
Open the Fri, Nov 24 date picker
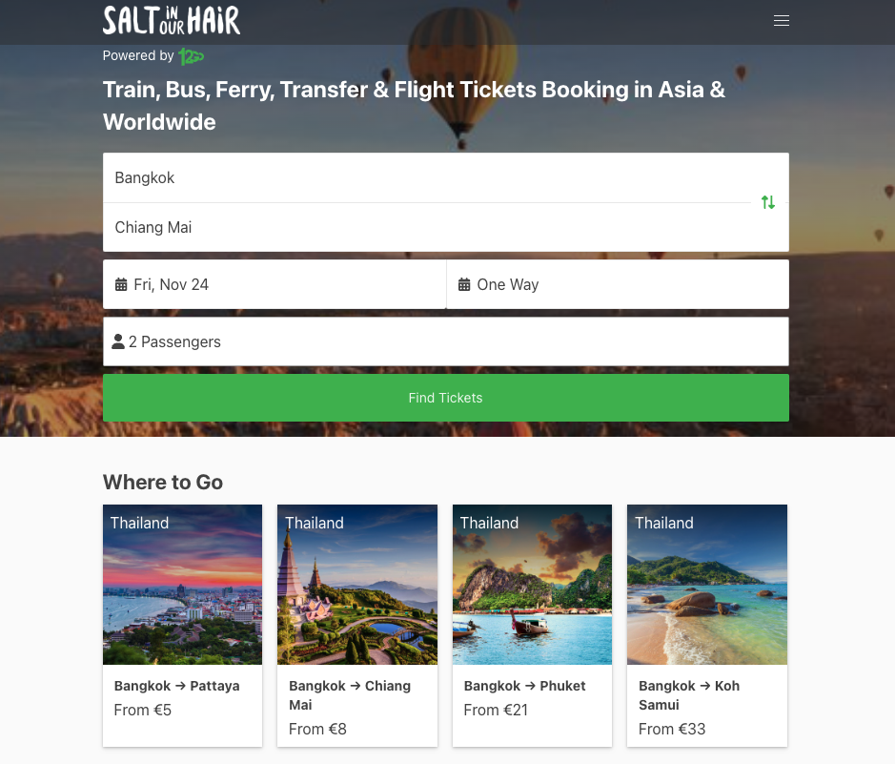[275, 284]
